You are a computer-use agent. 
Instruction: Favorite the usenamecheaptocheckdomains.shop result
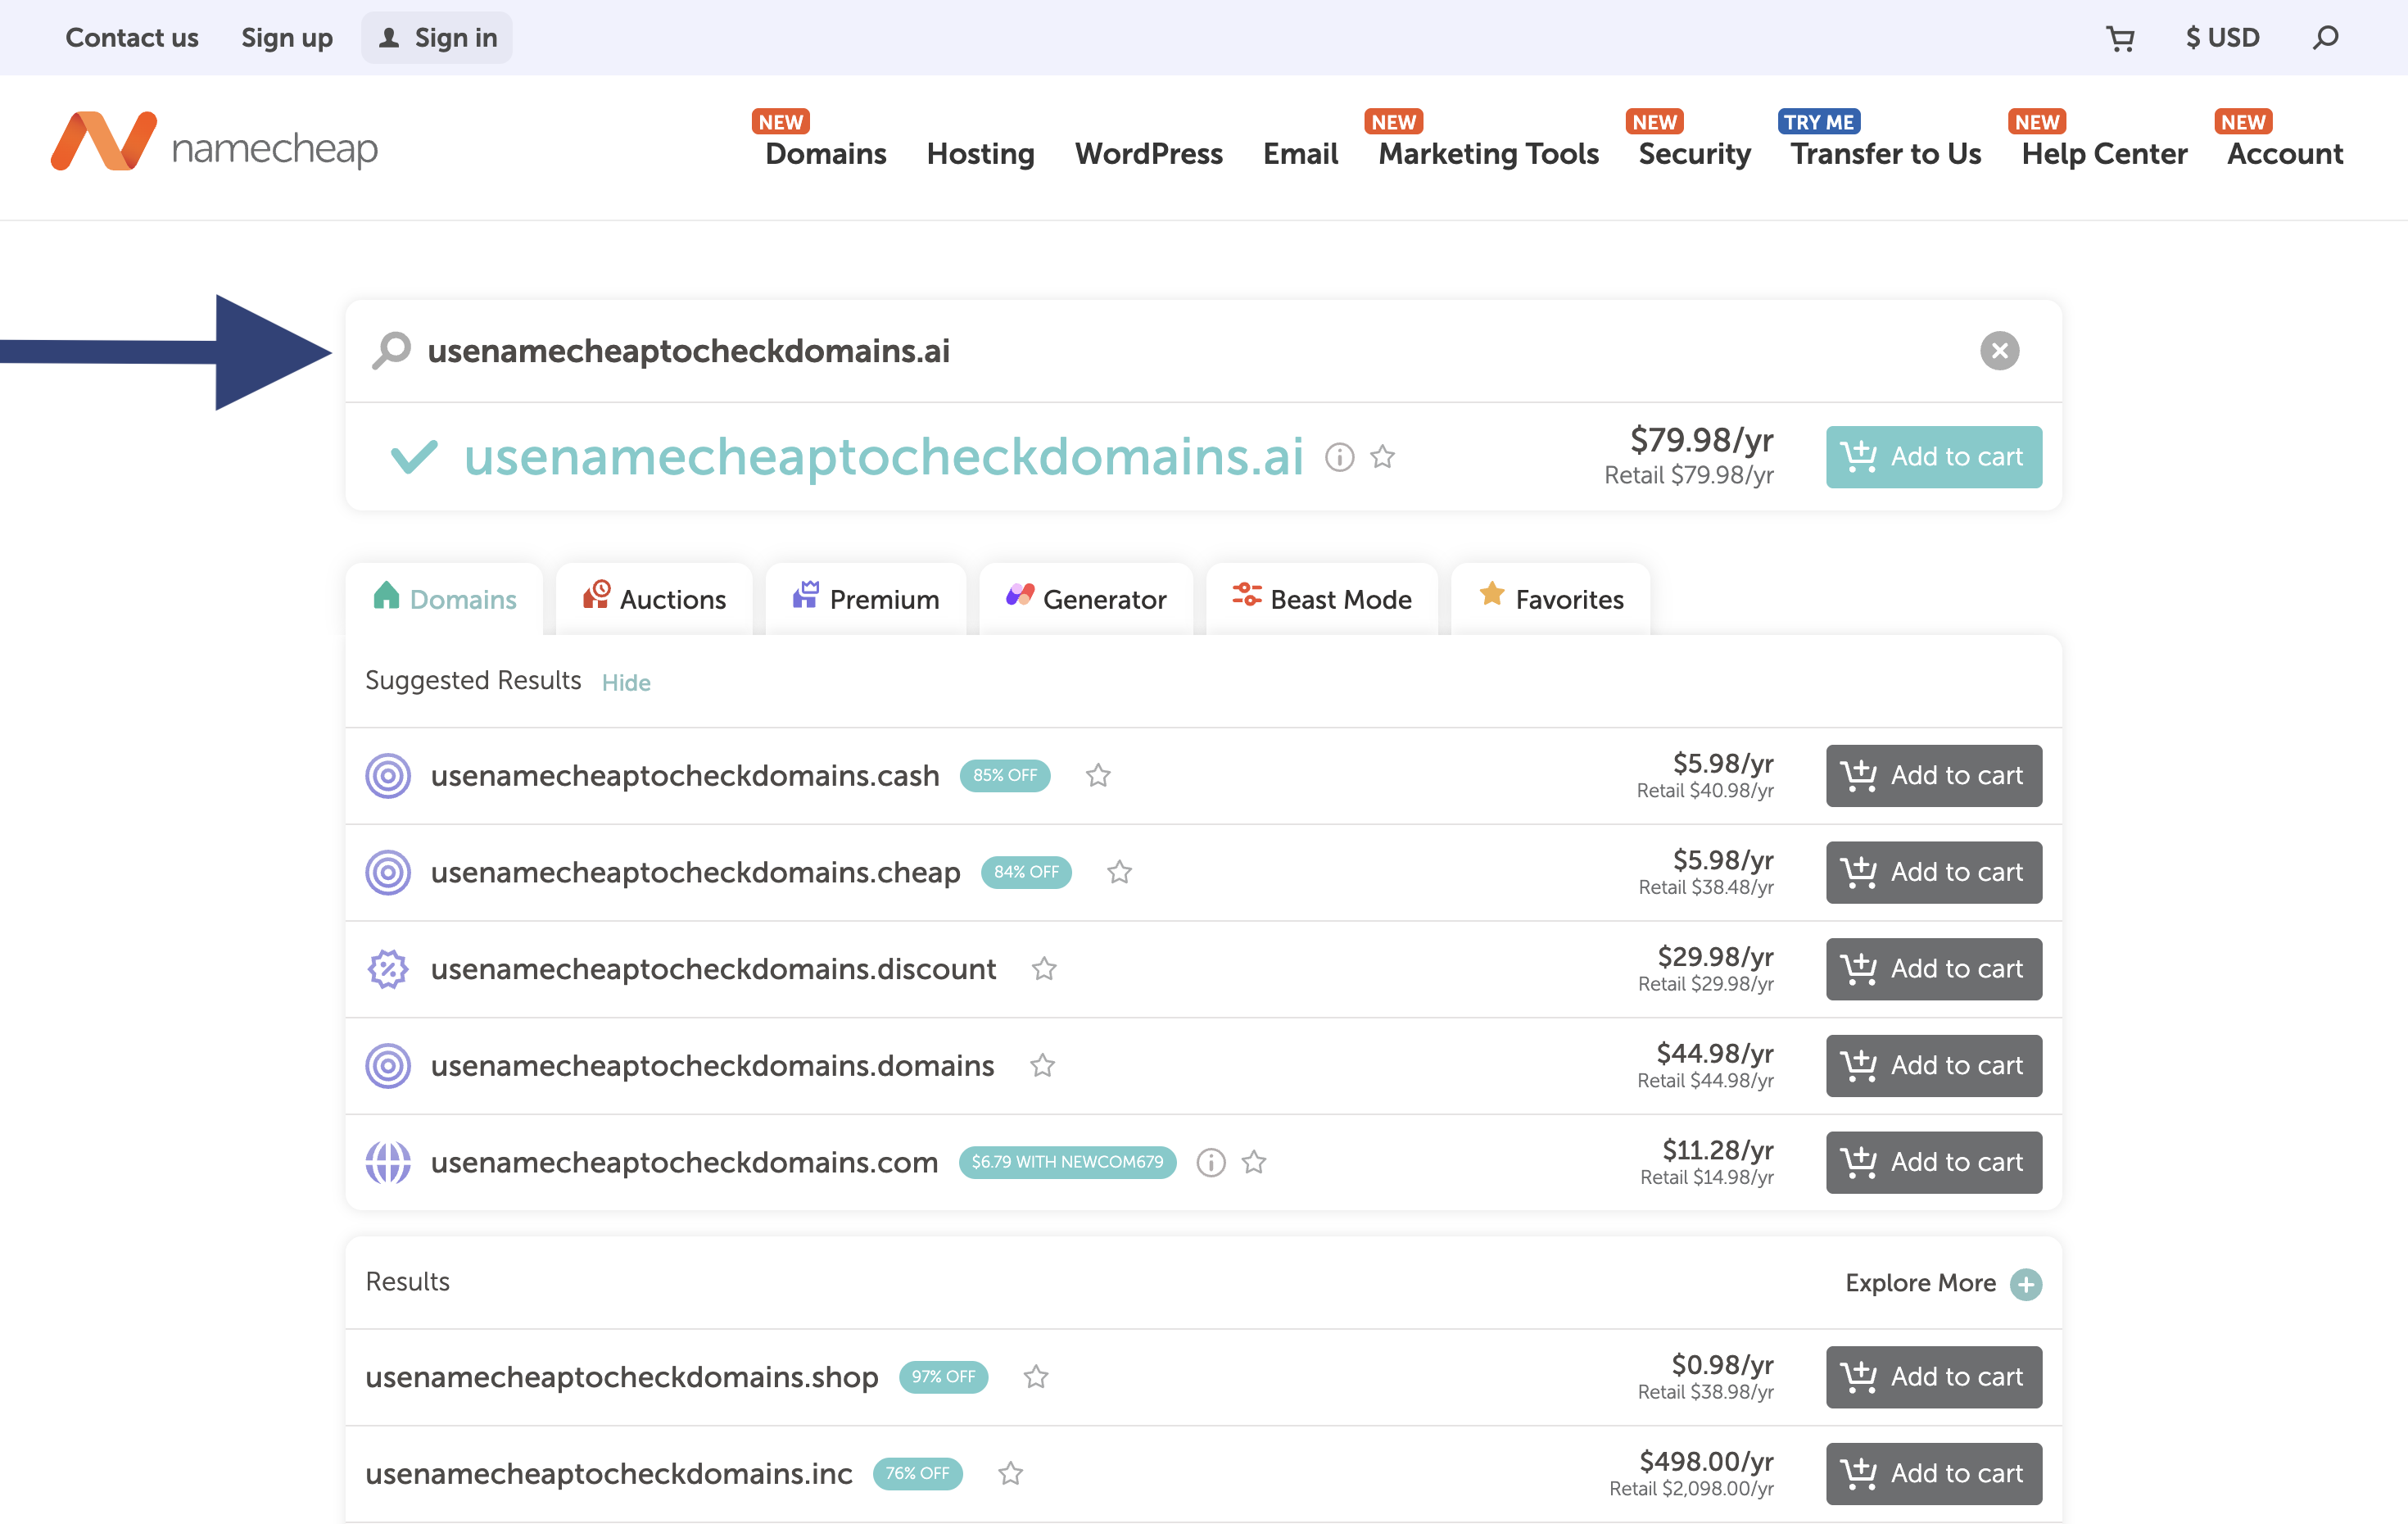click(1036, 1377)
